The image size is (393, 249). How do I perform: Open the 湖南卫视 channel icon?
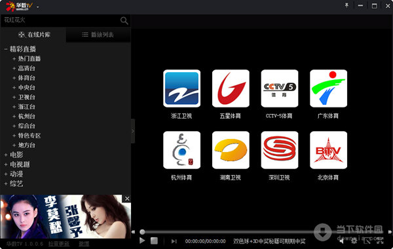pos(231,150)
